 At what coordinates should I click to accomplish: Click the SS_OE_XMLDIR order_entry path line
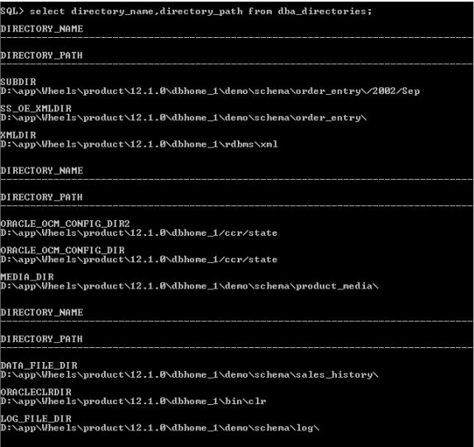183,118
